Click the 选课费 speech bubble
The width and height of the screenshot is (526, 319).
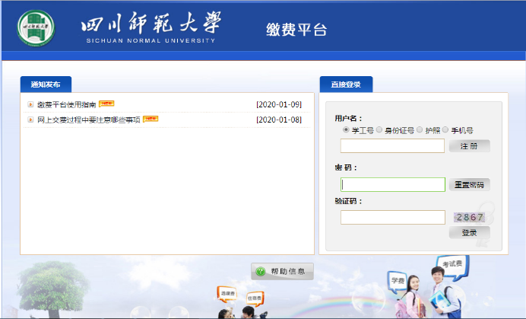click(x=227, y=293)
